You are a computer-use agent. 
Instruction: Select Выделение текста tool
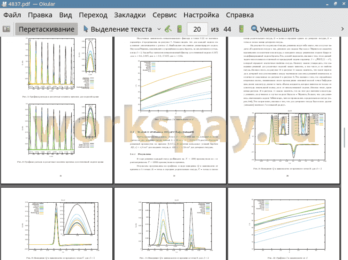pyautogui.click(x=118, y=29)
